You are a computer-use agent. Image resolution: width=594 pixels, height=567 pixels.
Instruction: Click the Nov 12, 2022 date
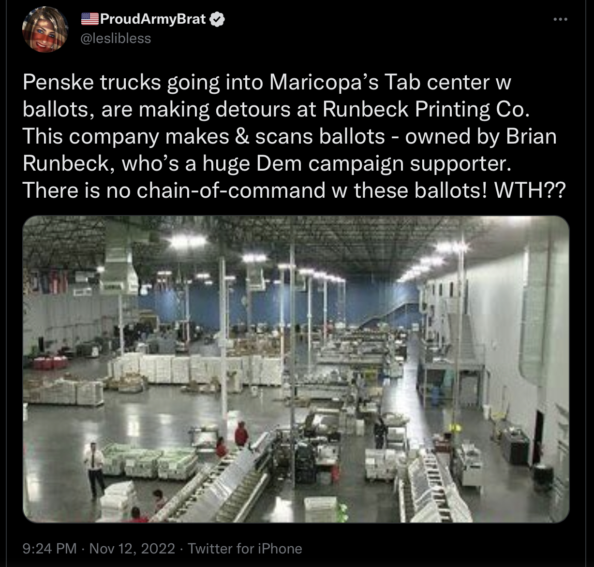point(132,548)
